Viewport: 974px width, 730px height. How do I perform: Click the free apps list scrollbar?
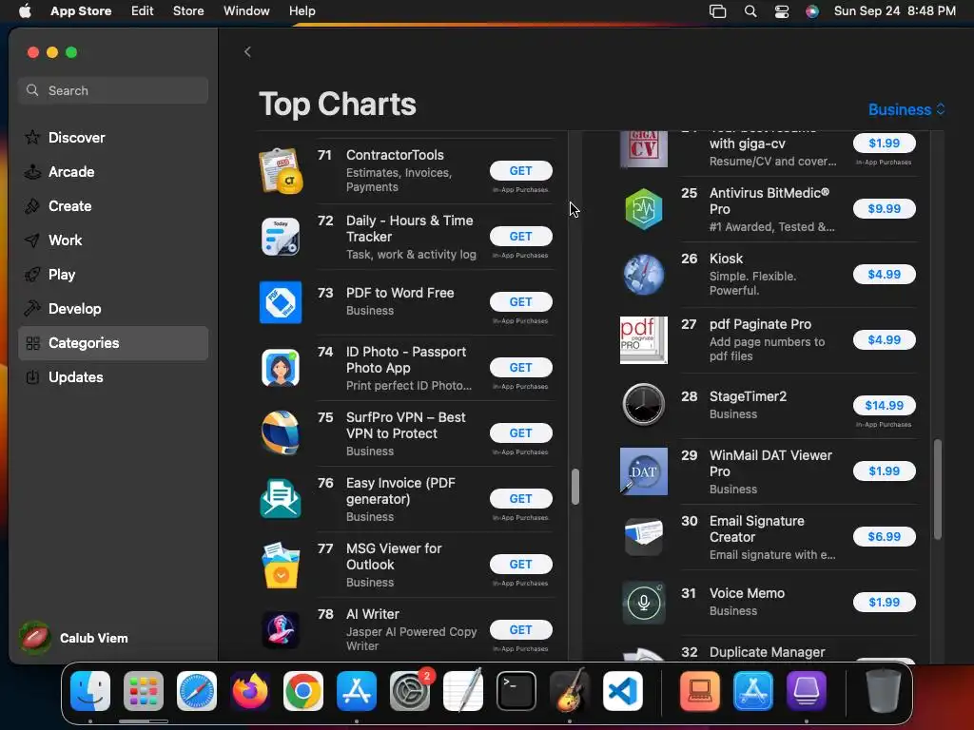coord(575,487)
